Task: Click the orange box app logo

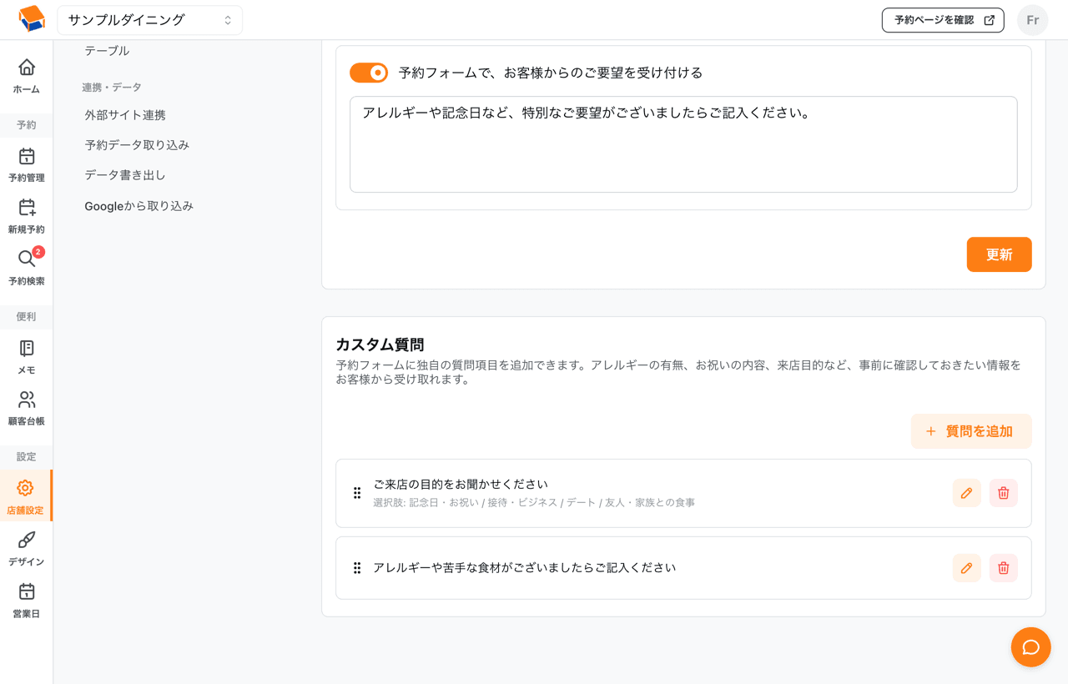Action: pyautogui.click(x=31, y=19)
